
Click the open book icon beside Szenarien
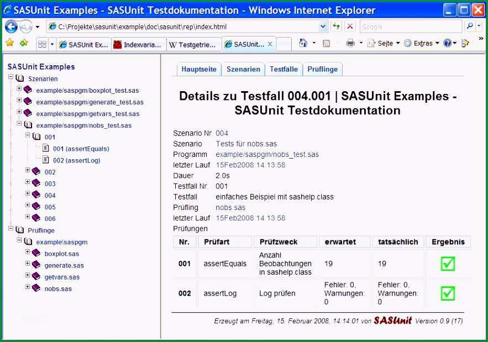pos(19,78)
